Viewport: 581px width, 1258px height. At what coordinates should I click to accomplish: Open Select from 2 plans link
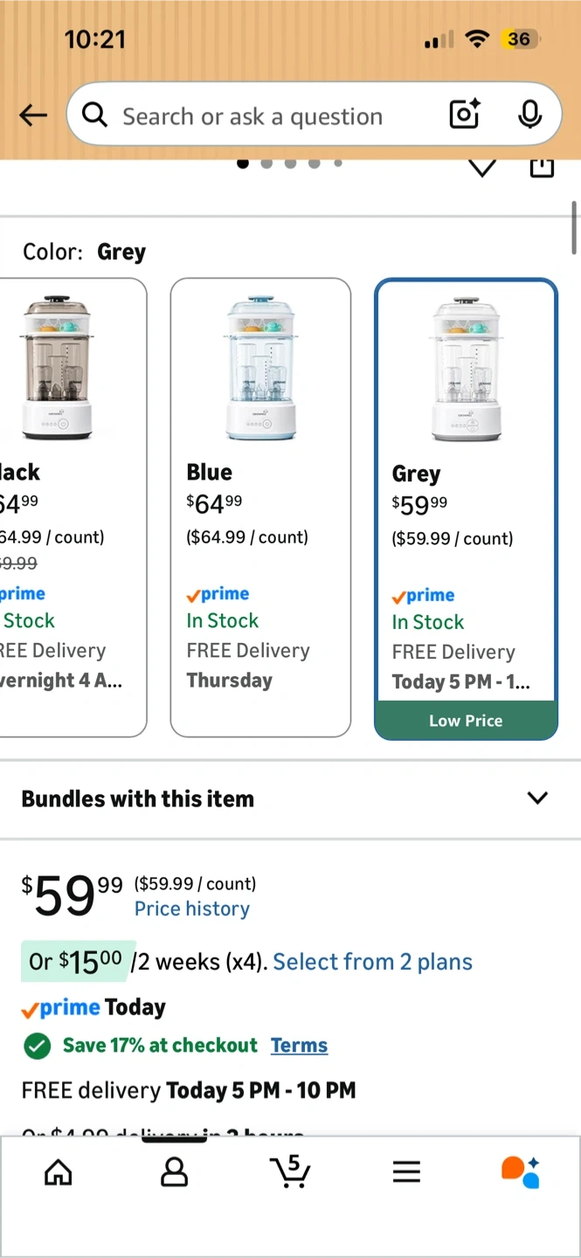tap(372, 962)
